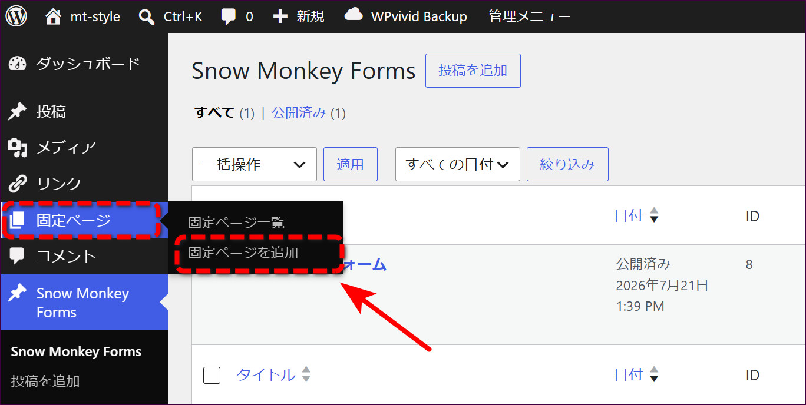Click the 適用 apply button
806x405 pixels.
click(x=351, y=164)
